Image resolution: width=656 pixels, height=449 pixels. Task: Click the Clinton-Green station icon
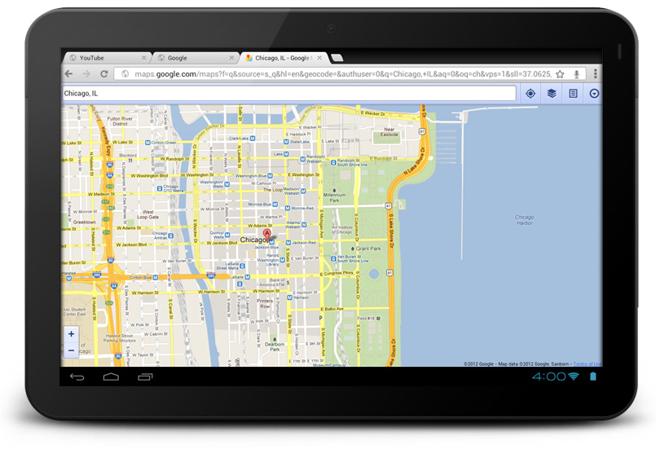coord(147,143)
